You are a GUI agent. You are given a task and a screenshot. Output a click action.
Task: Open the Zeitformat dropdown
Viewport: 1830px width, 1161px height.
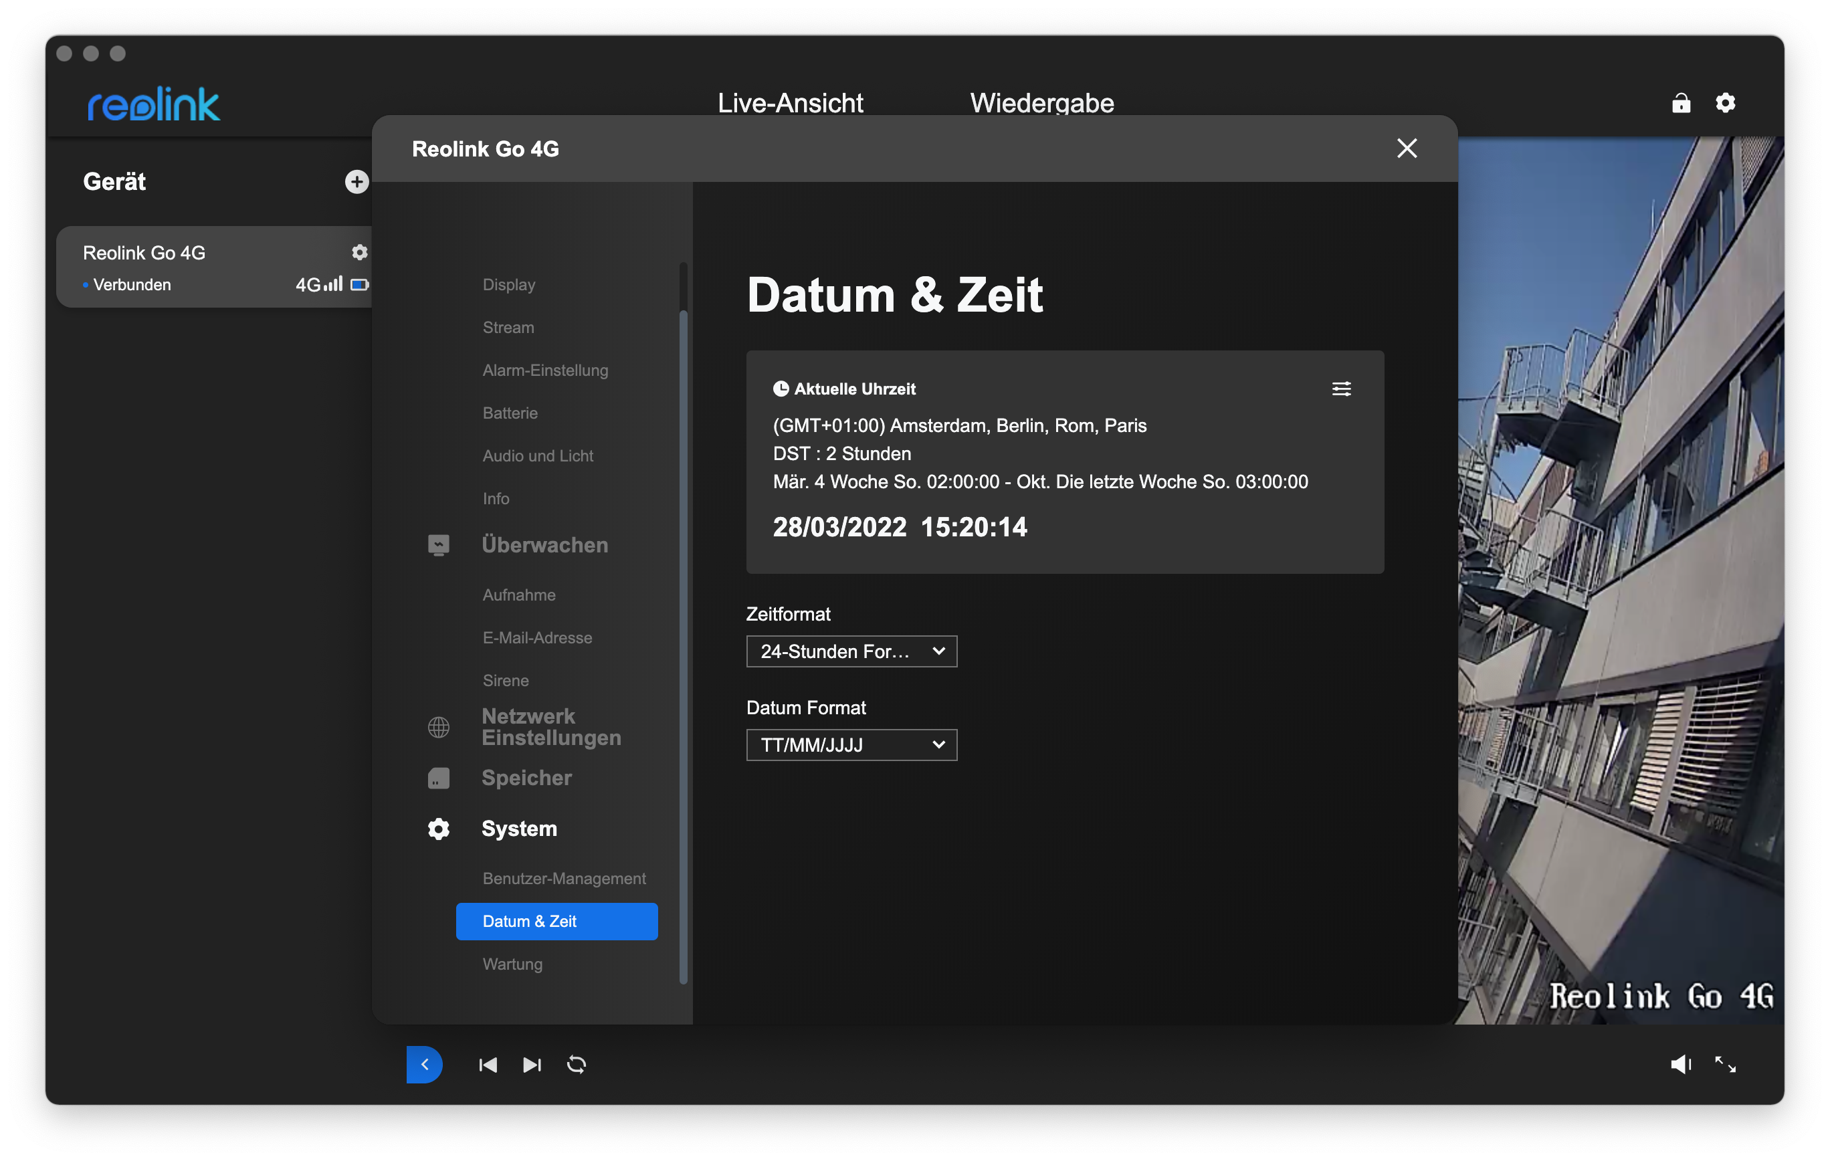[x=851, y=651]
